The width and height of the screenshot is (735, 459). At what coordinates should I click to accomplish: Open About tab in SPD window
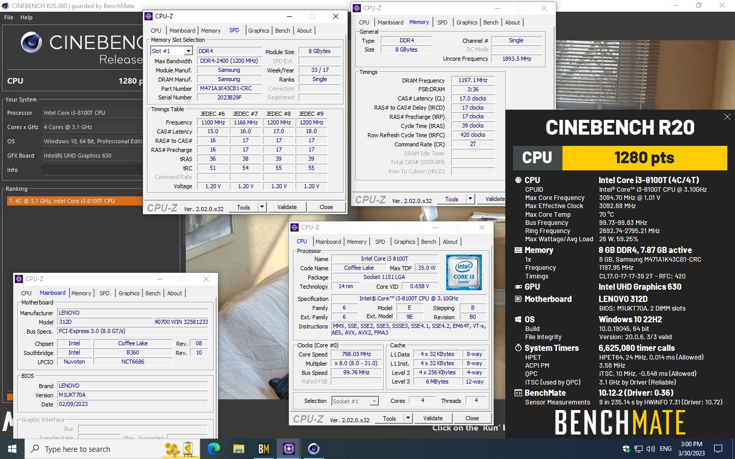(x=304, y=31)
